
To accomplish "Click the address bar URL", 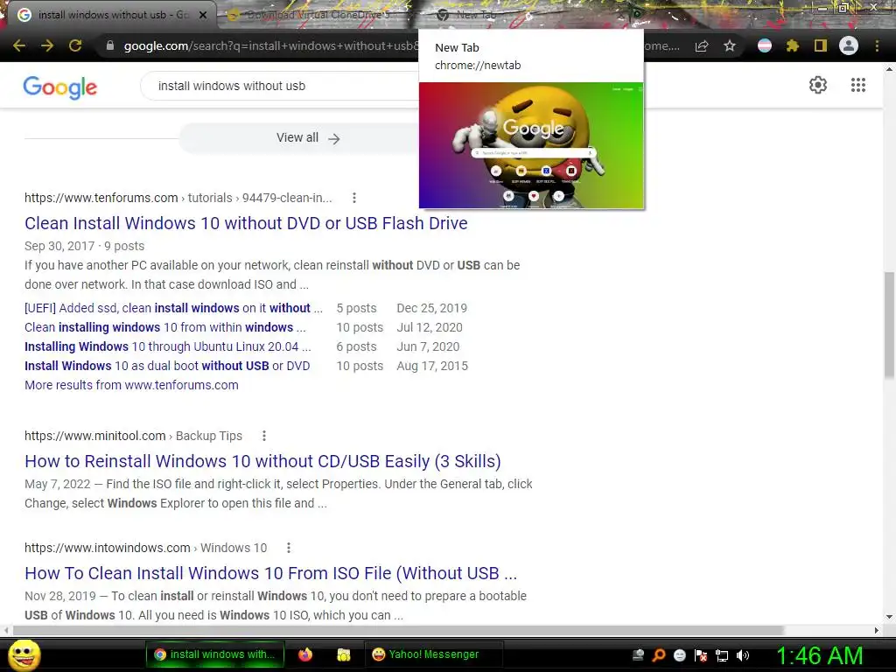I will (x=271, y=45).
